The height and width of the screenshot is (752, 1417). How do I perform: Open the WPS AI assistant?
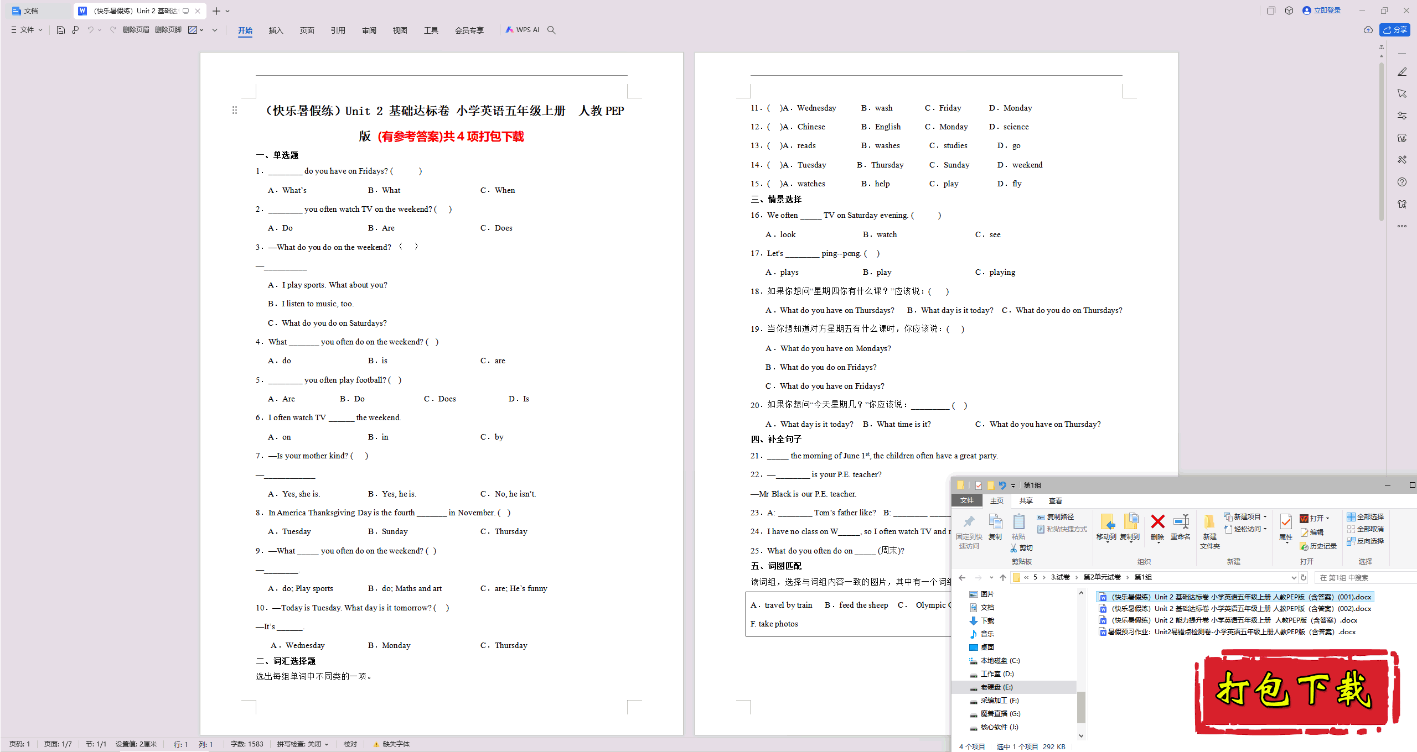pyautogui.click(x=523, y=30)
